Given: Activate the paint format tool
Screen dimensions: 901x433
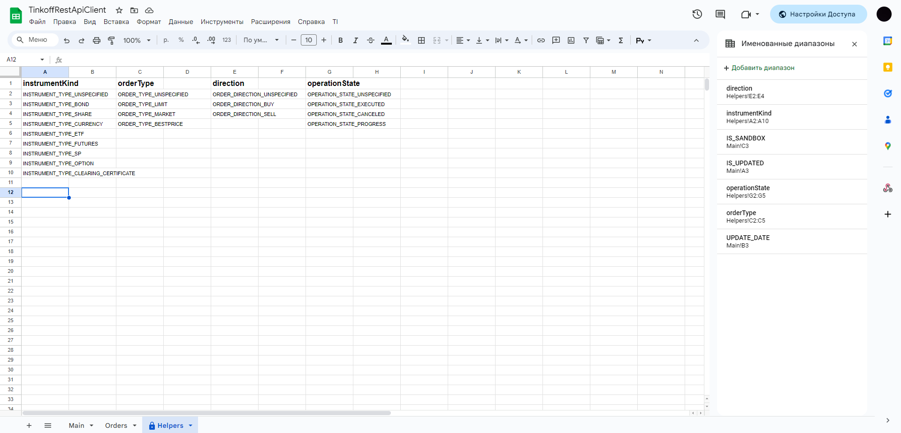Looking at the screenshot, I should tap(112, 40).
